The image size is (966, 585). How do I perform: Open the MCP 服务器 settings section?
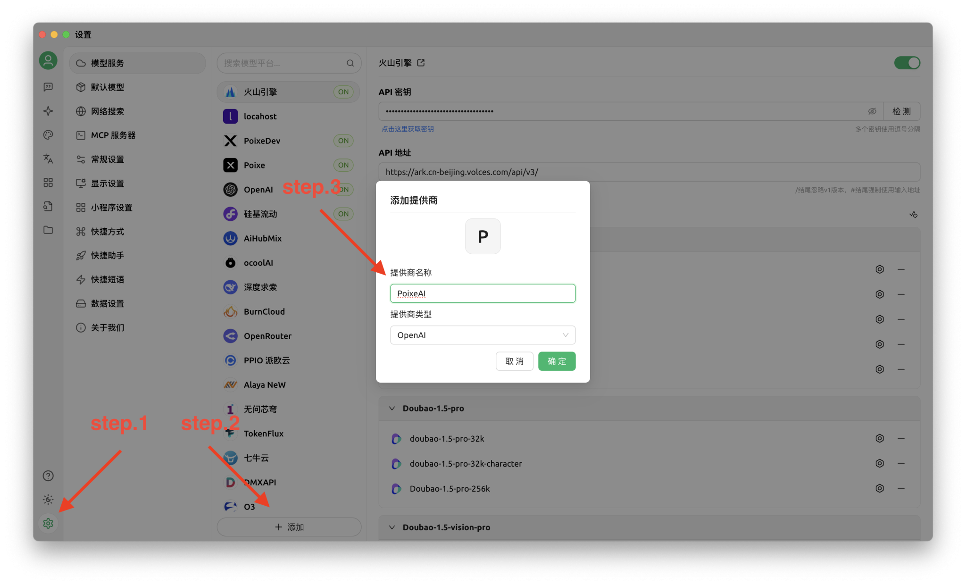137,135
